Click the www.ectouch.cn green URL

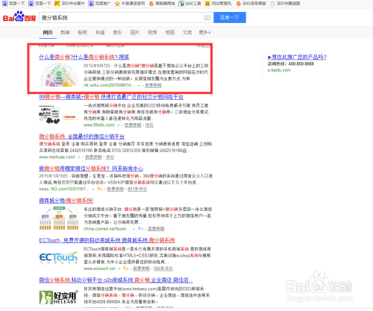tap(99, 268)
